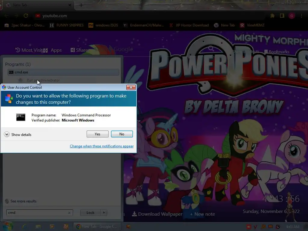
Task: Open See more results in Start menu
Action: tap(21, 201)
